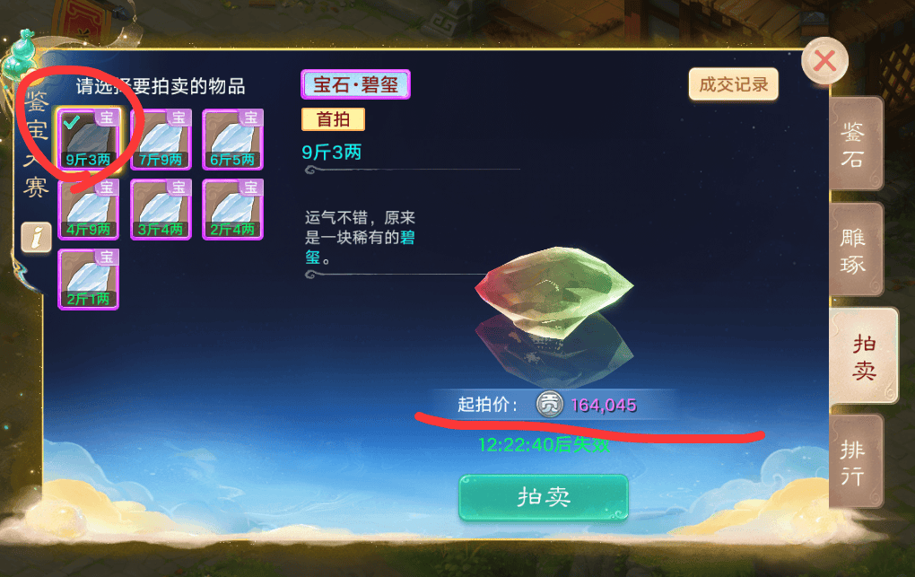Switch to the 雕琢 tab
Image resolution: width=915 pixels, height=577 pixels.
pos(856,250)
